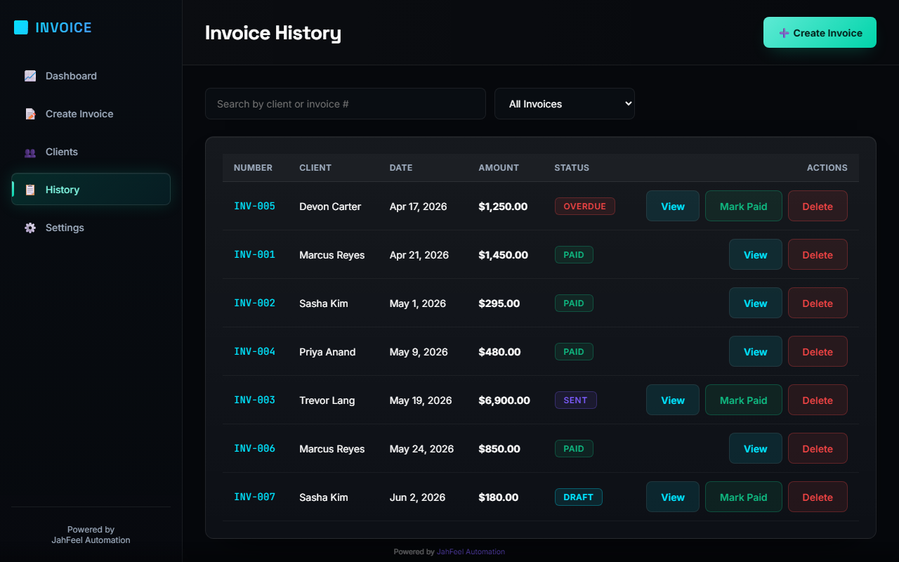899x562 pixels.
Task: View invoice INV-004
Action: tap(756, 351)
